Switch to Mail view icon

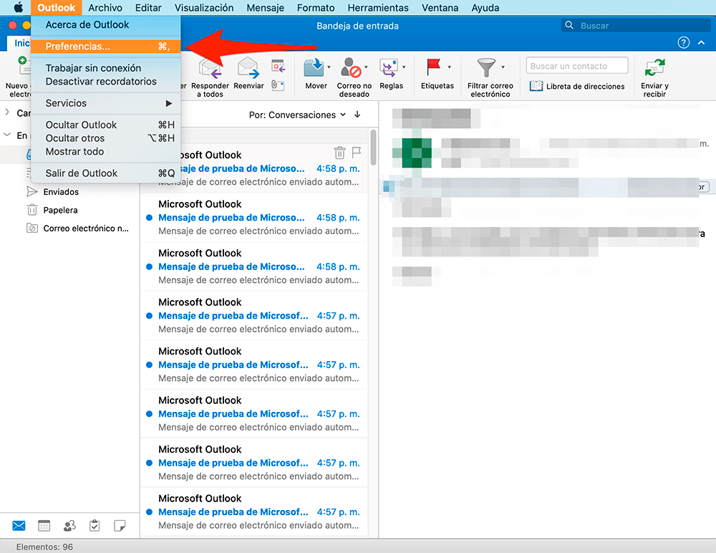point(19,526)
